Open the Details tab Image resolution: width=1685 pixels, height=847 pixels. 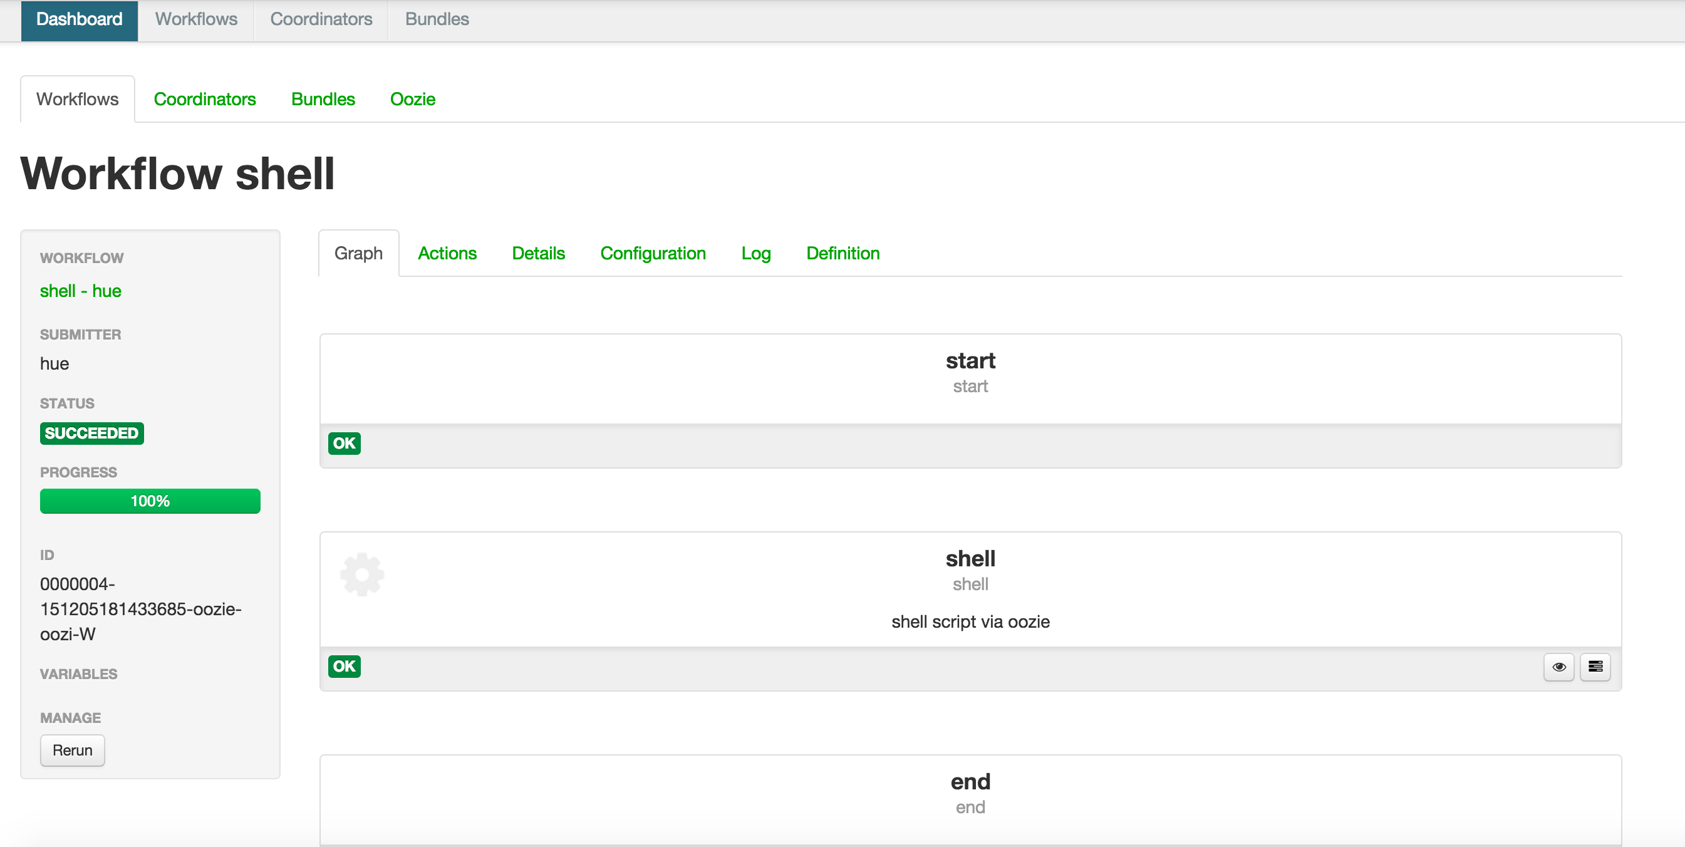(537, 253)
